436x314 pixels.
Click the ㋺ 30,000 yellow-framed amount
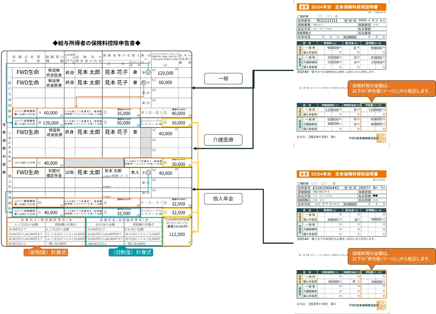[x=177, y=163]
